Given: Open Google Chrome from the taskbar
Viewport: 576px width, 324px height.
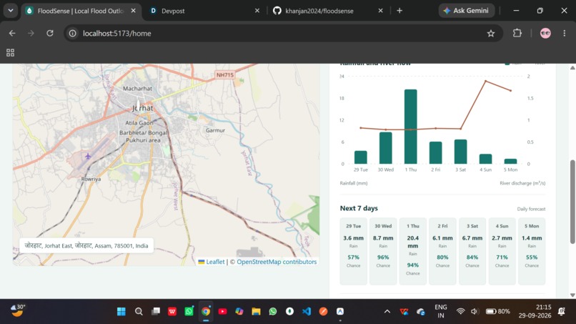Looking at the screenshot, I should 206,312.
